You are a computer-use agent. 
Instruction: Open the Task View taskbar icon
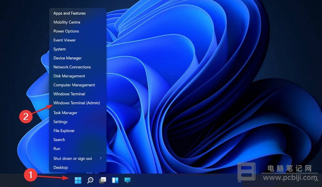click(103, 180)
